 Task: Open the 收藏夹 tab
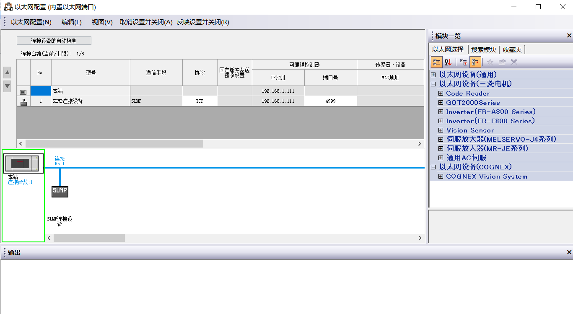coord(512,49)
